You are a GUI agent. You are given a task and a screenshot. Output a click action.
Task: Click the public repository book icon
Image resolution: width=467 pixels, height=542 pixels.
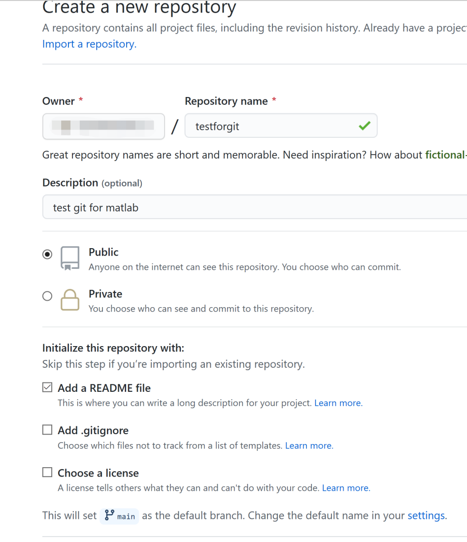(x=70, y=258)
